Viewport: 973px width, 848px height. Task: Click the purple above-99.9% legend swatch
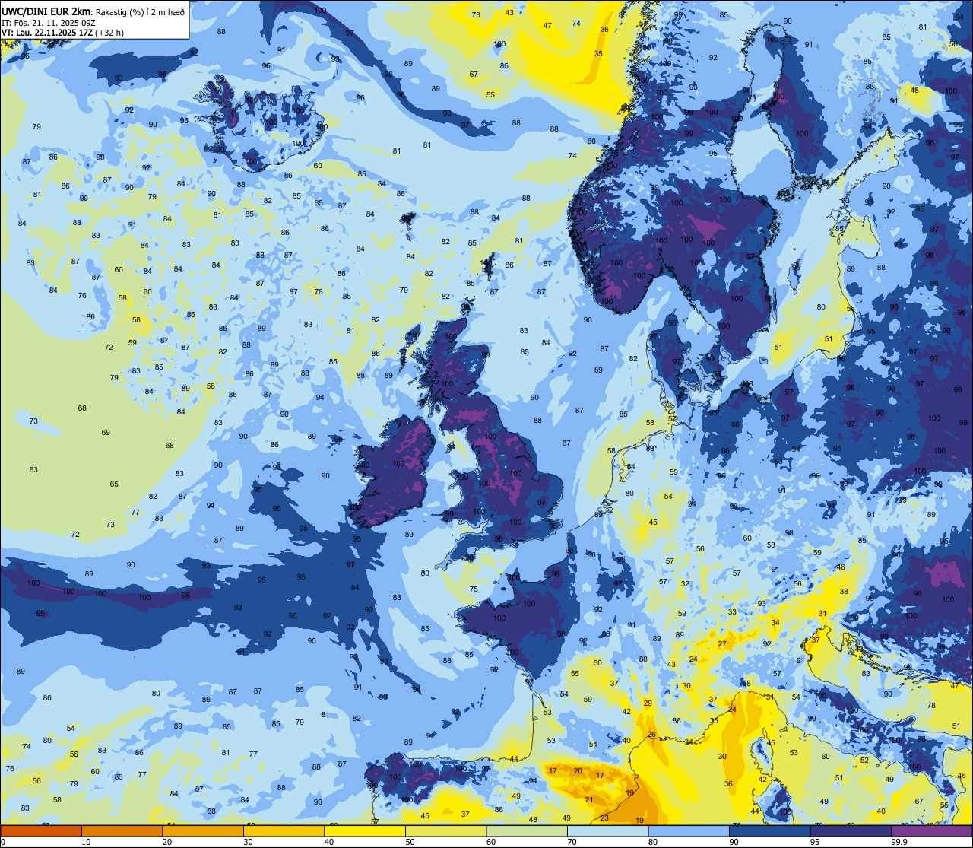(x=932, y=831)
